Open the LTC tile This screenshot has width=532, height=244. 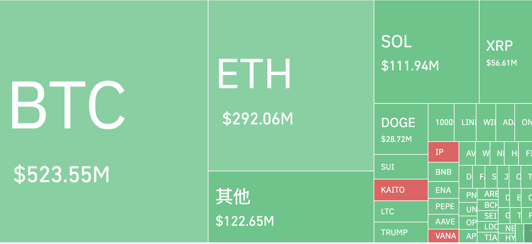tap(401, 212)
